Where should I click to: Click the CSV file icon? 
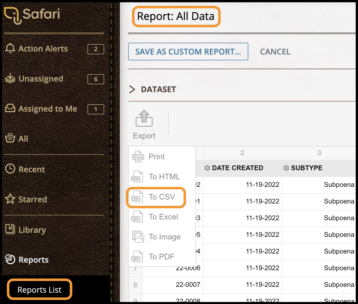pos(137,197)
